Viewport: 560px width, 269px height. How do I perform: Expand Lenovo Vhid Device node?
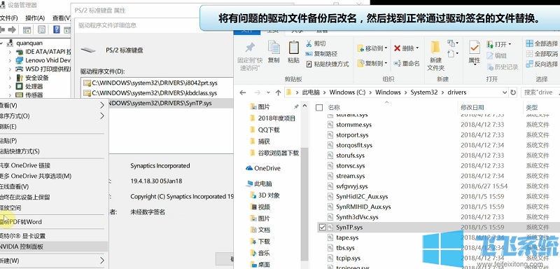point(10,60)
